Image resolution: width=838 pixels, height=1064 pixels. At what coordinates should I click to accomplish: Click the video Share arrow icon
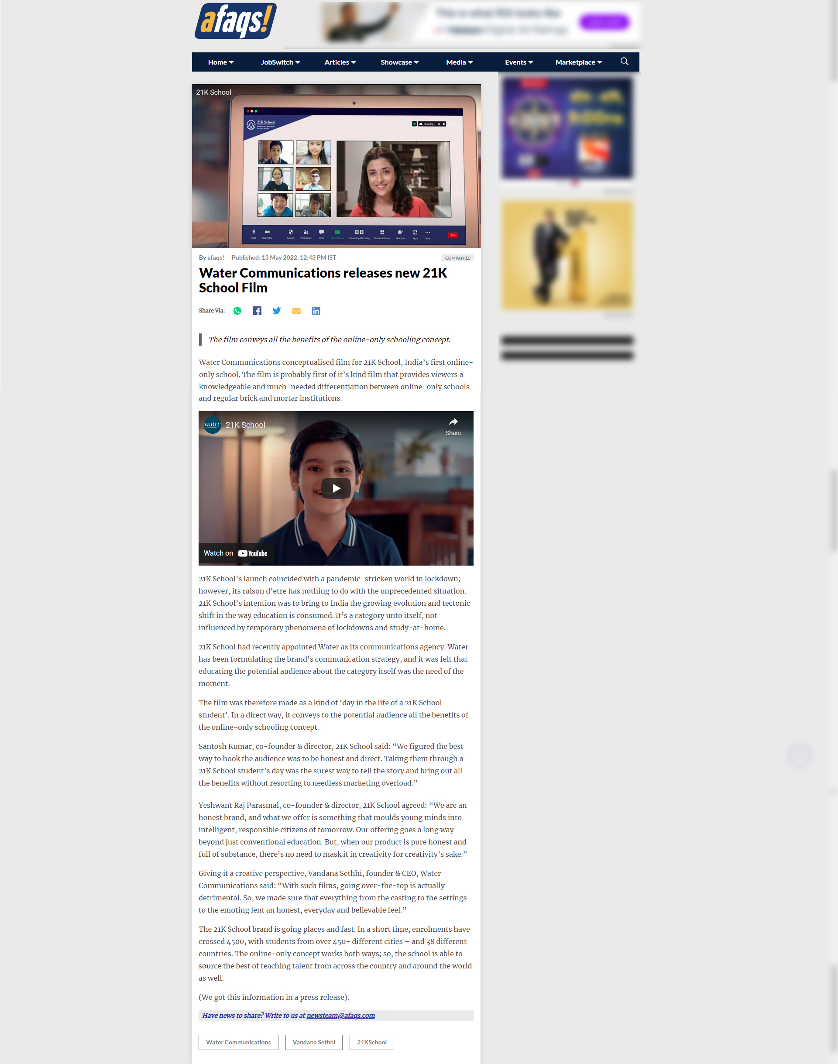pyautogui.click(x=453, y=426)
